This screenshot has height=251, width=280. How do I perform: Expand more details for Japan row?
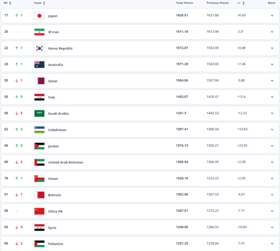pyautogui.click(x=272, y=16)
